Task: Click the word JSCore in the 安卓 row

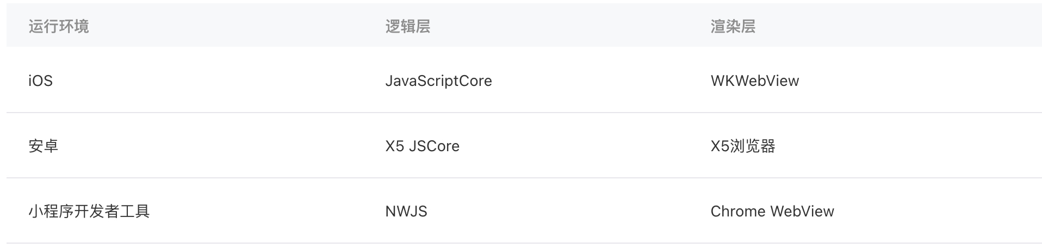Action: (434, 146)
